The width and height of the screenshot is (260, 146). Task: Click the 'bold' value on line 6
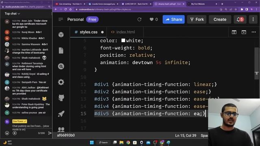point(144,48)
